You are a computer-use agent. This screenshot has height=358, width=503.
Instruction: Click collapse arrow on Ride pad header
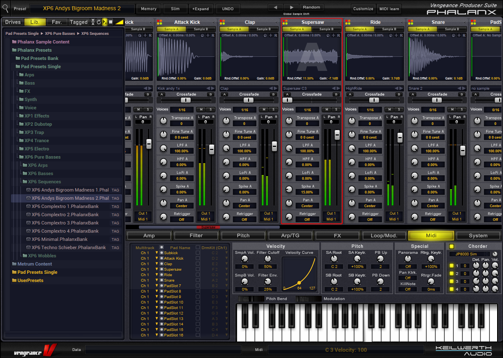pyautogui.click(x=402, y=22)
